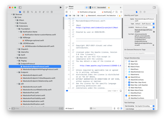Toggle iMastTests target membership

click(x=126, y=64)
